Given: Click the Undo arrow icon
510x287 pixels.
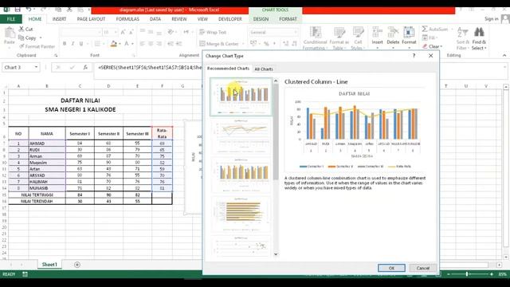Looking at the screenshot, I should click(29, 10).
